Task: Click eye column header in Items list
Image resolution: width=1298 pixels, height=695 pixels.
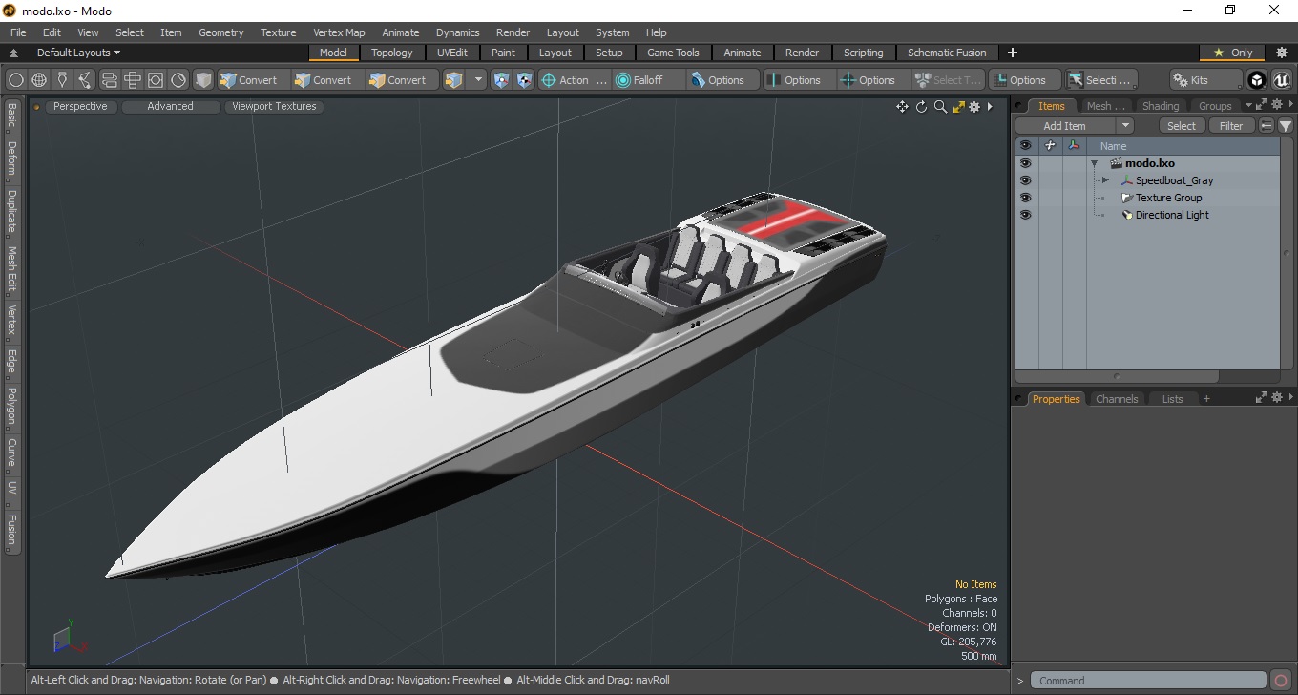Action: 1026,146
